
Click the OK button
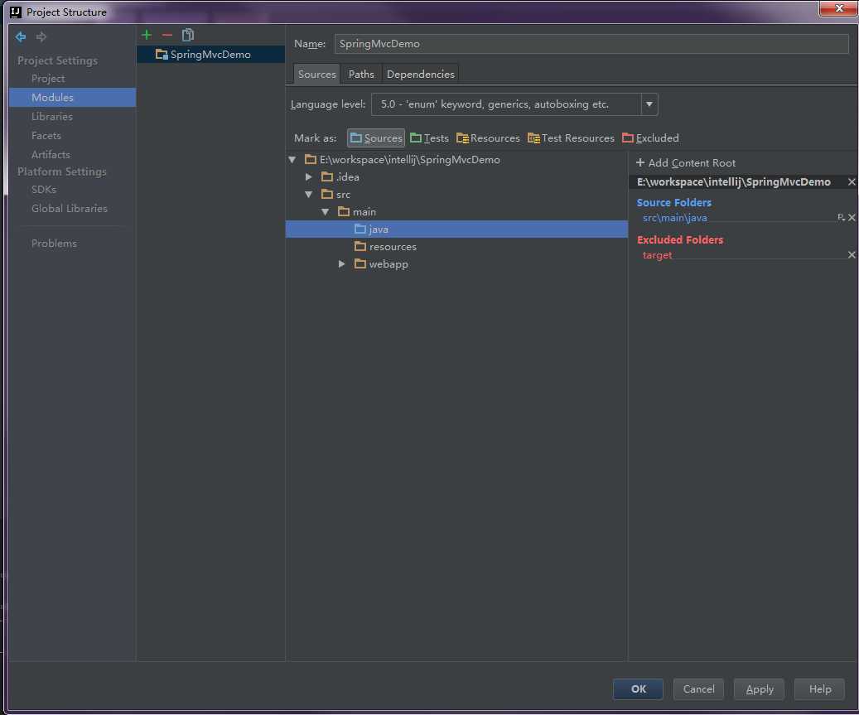(x=638, y=688)
